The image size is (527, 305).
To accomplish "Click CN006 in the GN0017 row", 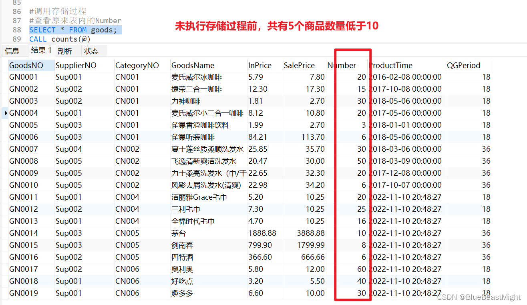I will 127,269.
